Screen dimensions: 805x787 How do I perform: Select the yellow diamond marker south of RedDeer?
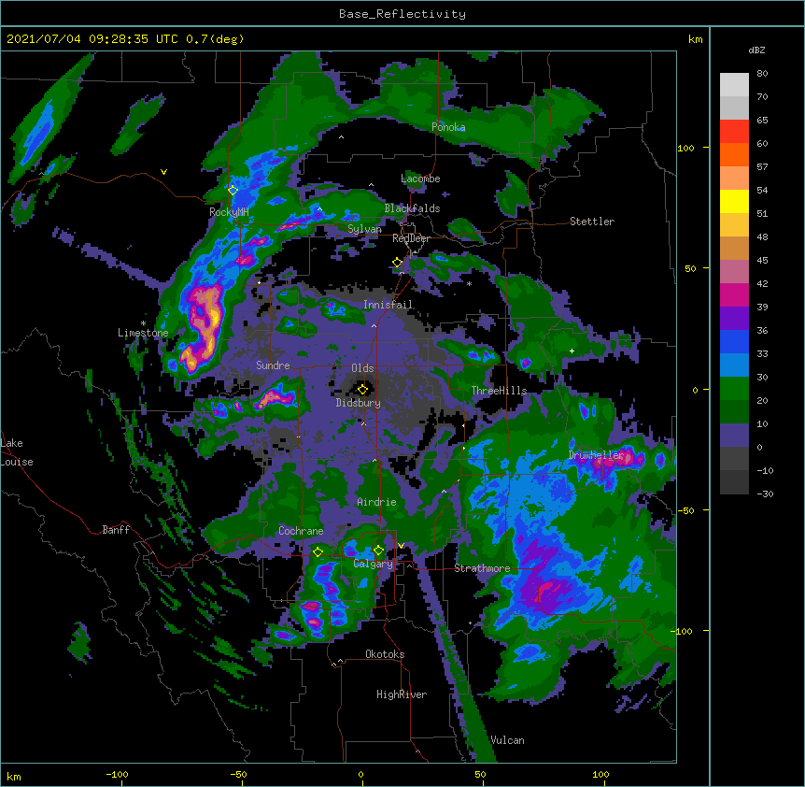pos(397,262)
